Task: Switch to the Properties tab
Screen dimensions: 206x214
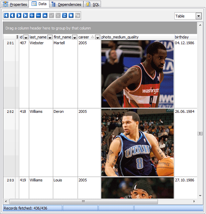Action: tap(15, 4)
